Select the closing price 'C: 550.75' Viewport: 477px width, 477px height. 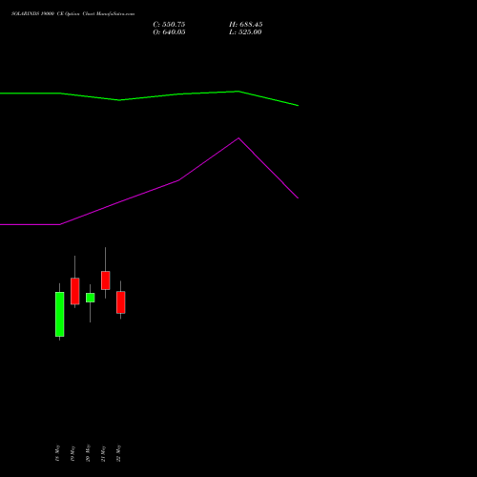169,25
